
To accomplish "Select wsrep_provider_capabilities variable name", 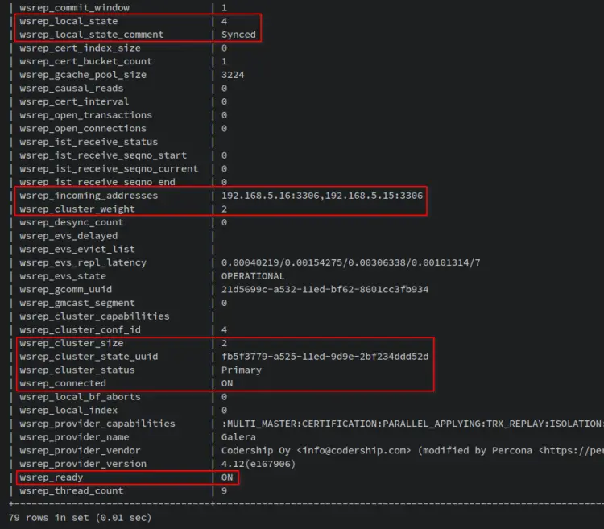I will click(x=97, y=424).
